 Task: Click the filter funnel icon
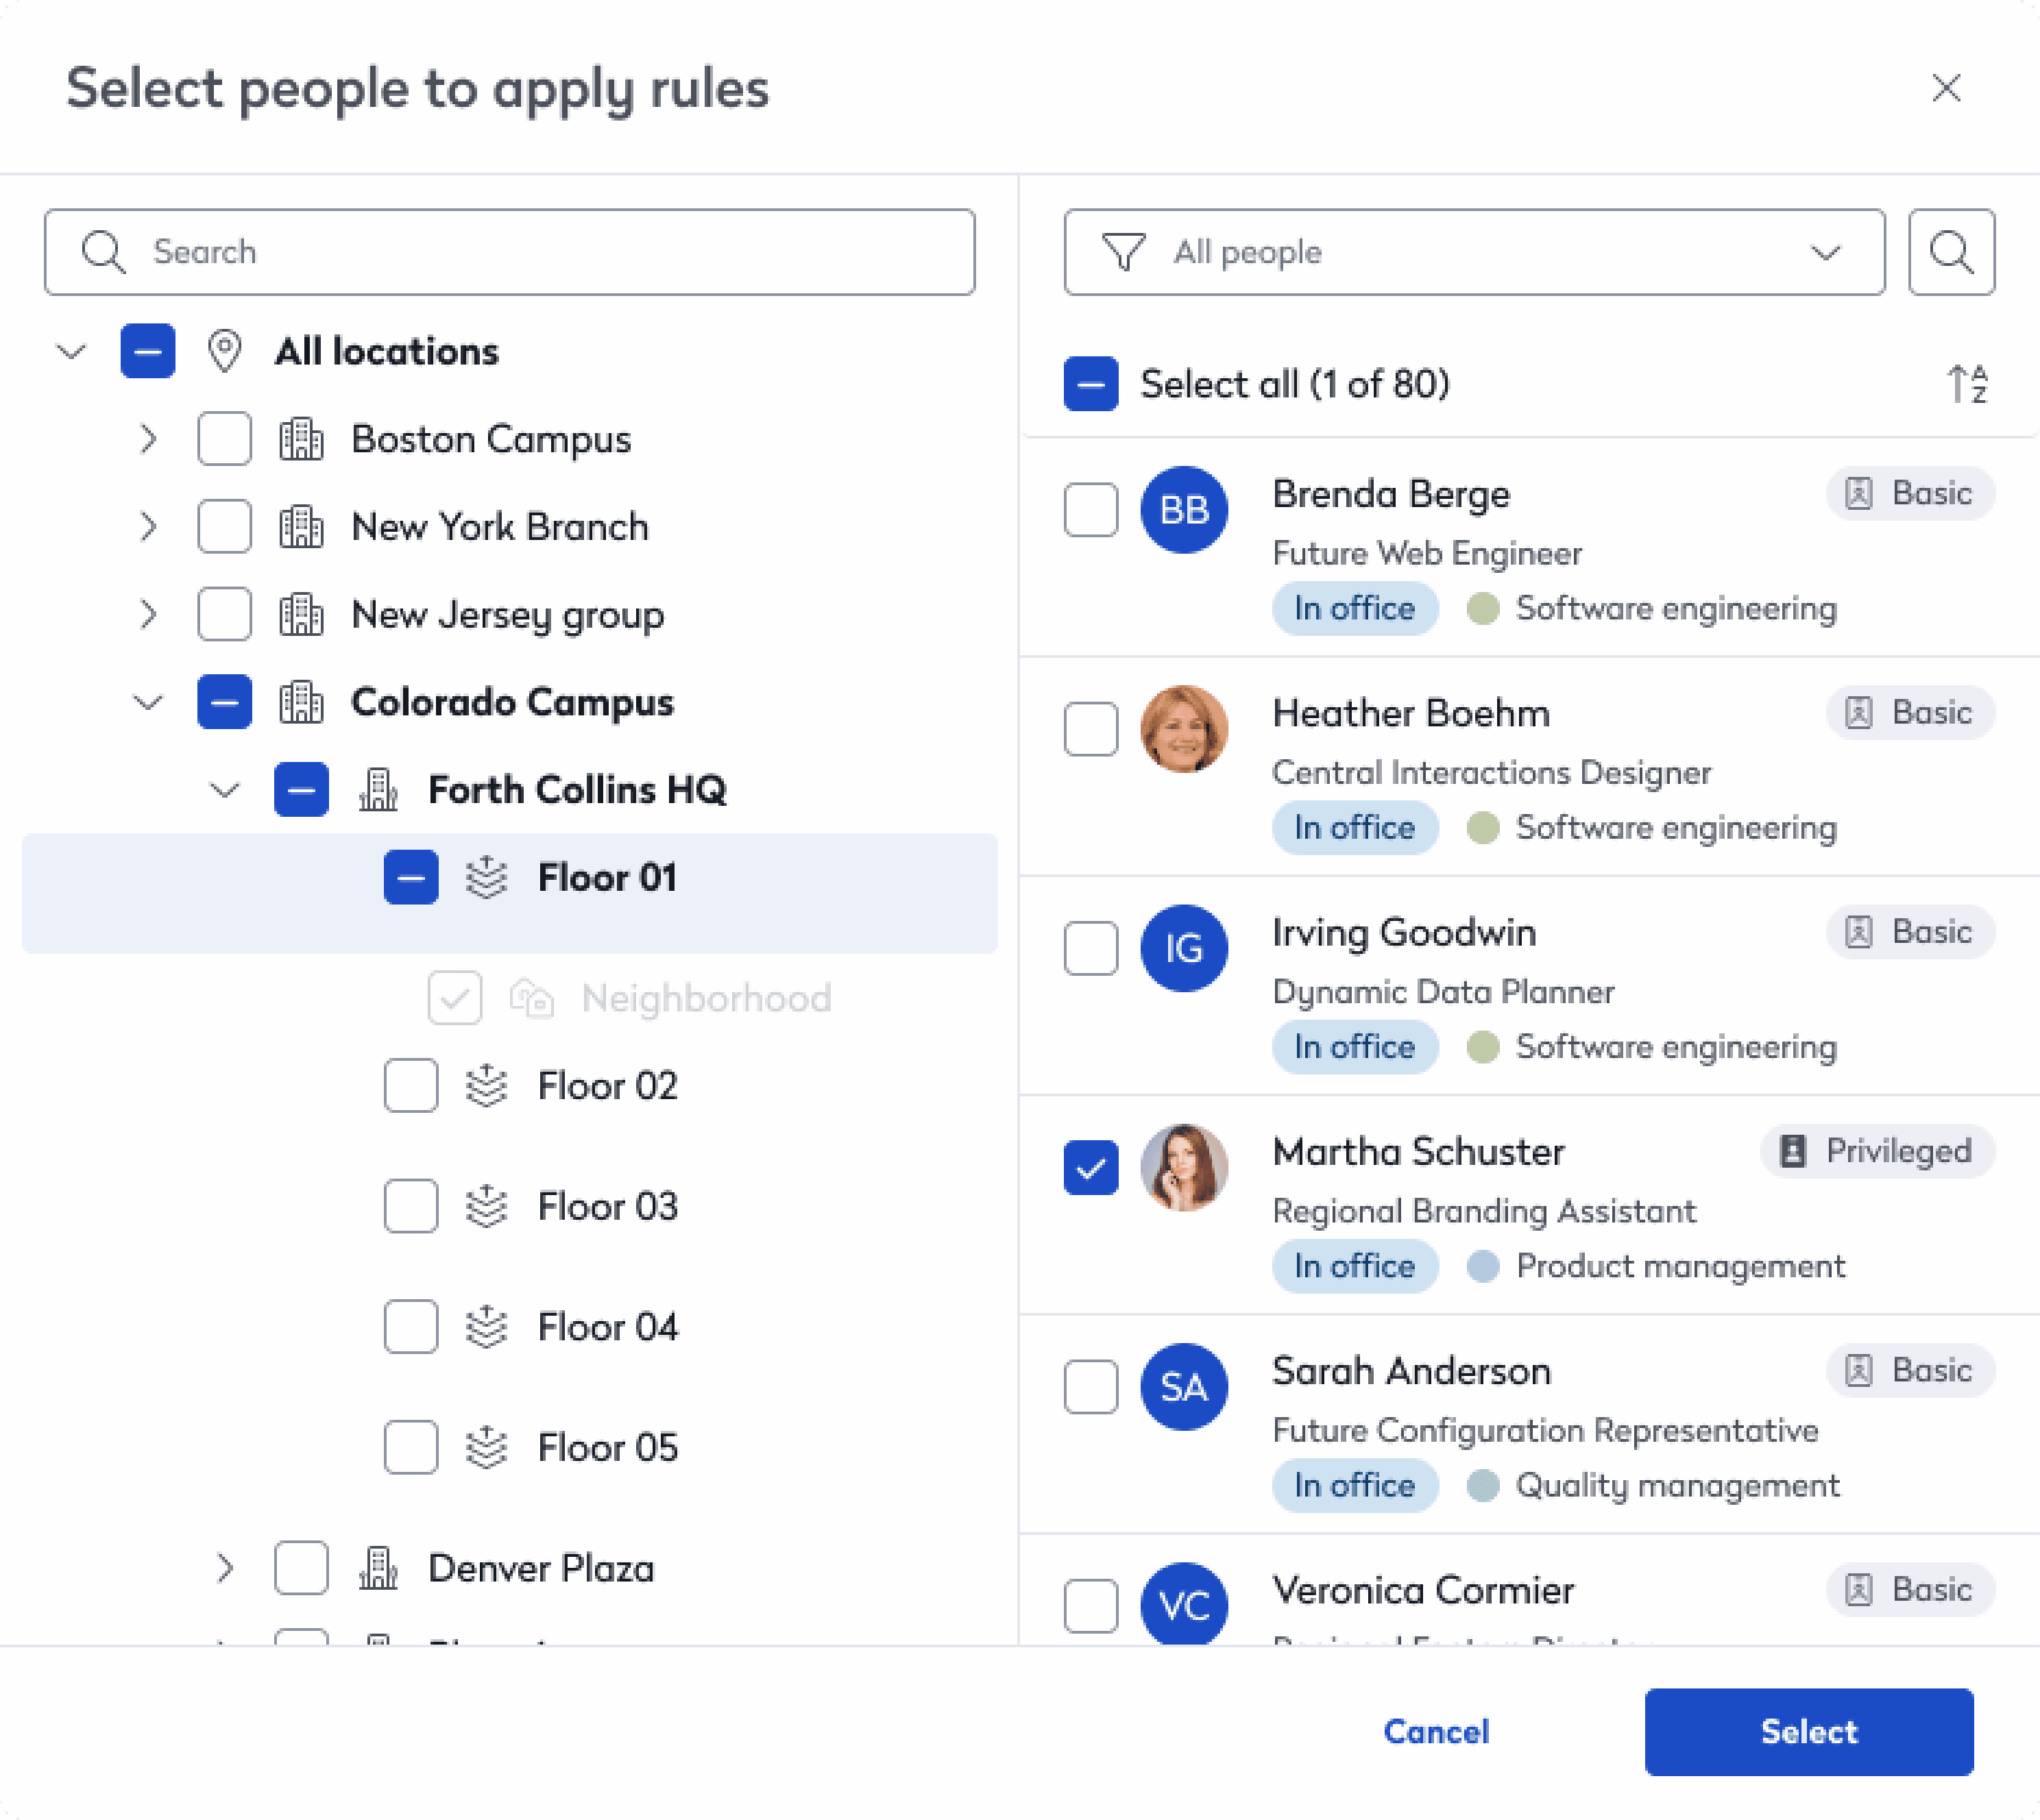1123,252
